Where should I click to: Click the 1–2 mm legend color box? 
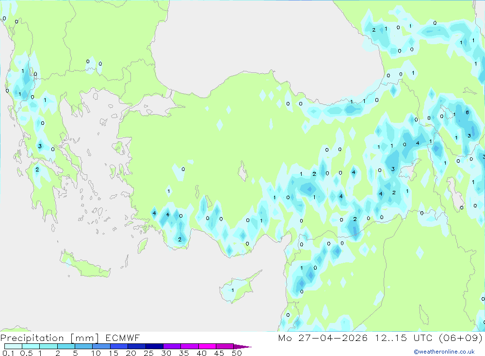pos(48,346)
